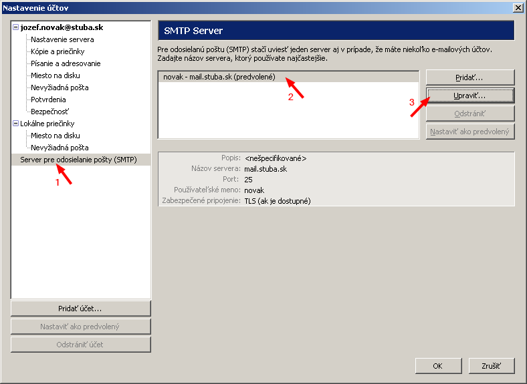Click the Pridať účet... button

click(80, 309)
